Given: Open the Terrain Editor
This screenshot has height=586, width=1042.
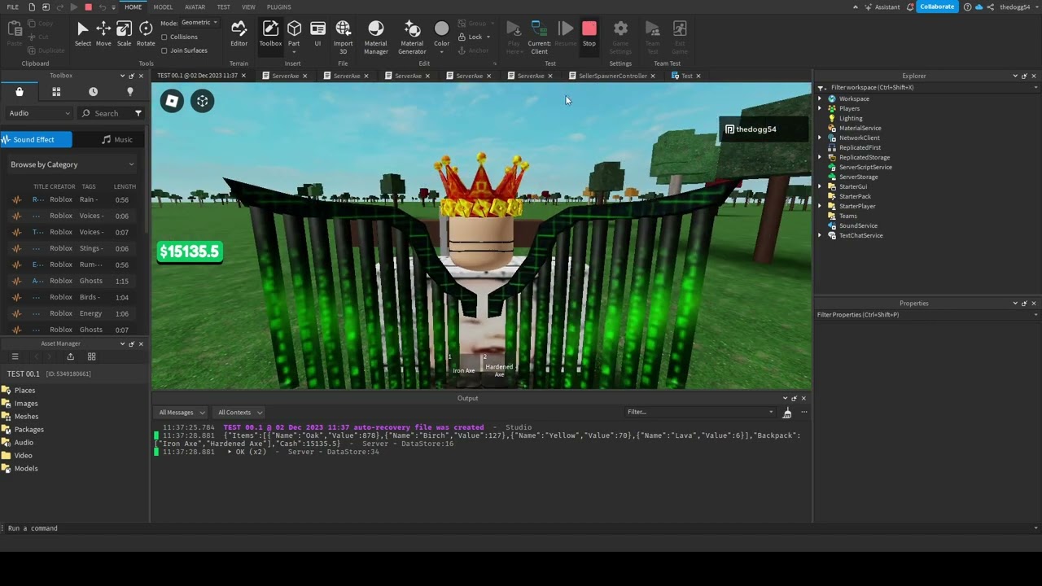Looking at the screenshot, I should tap(239, 33).
